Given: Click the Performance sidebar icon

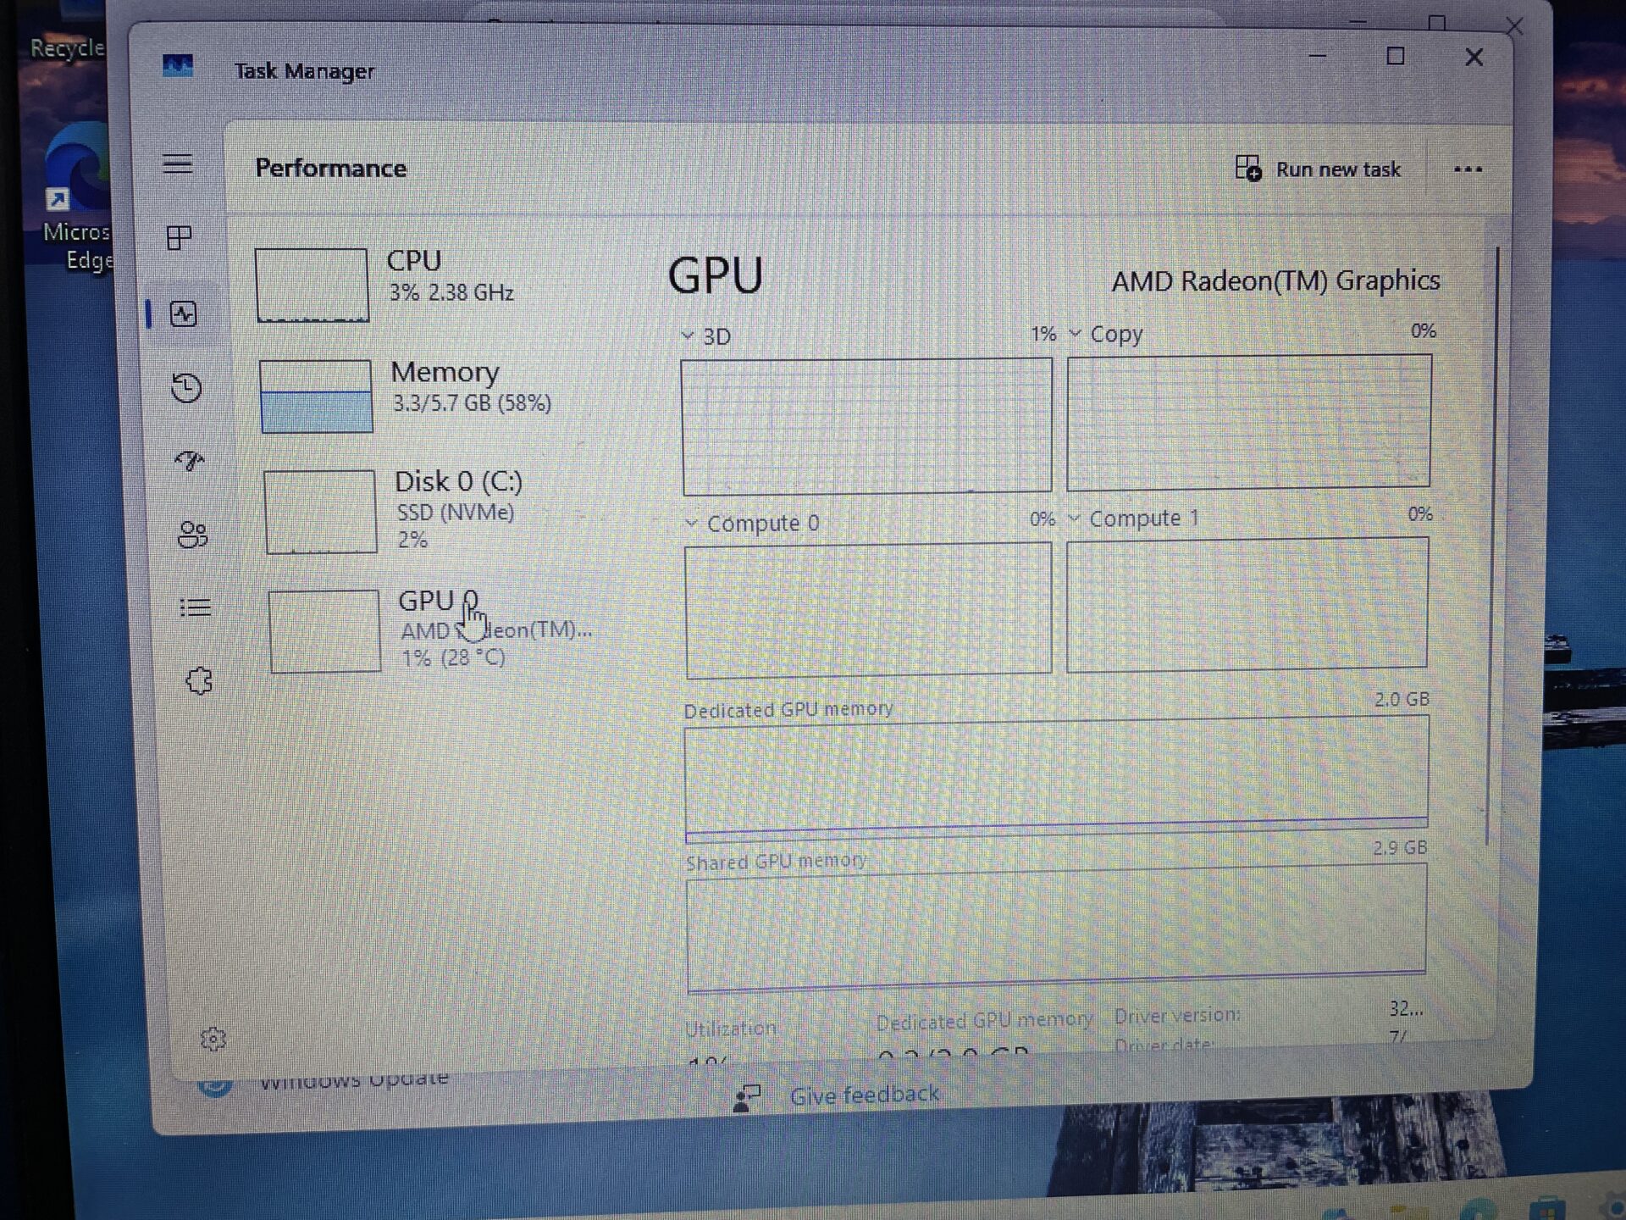Looking at the screenshot, I should point(182,313).
